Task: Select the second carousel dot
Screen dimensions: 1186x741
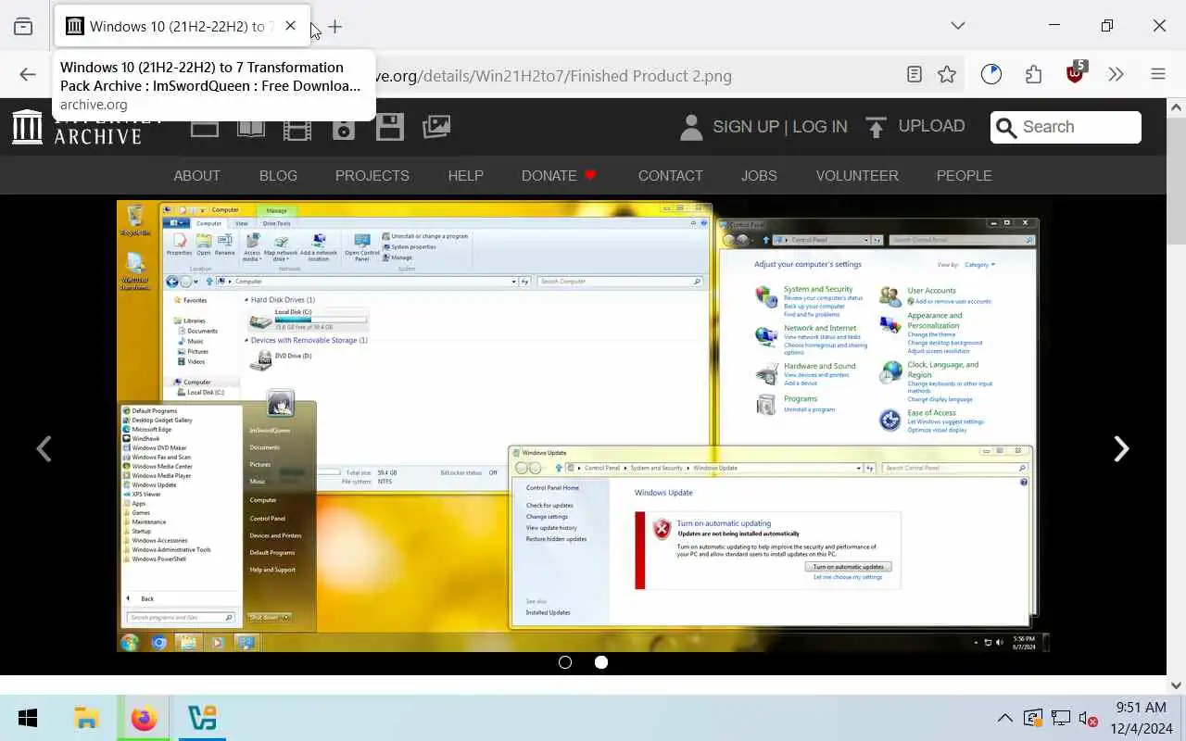Action: (601, 662)
